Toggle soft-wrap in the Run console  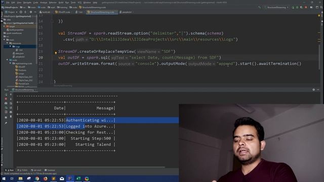coord(11,103)
